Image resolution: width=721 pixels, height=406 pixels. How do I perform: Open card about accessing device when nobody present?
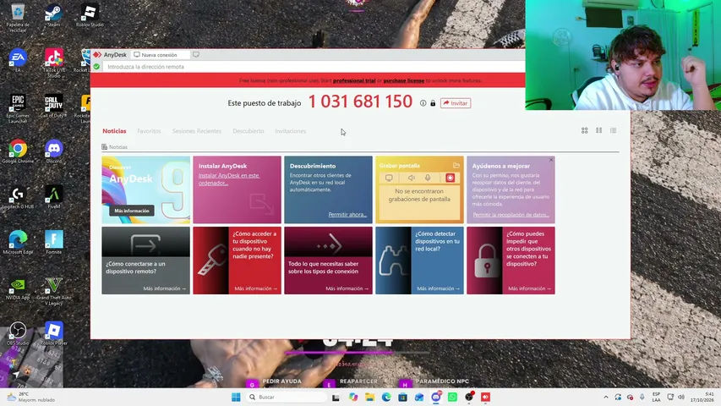click(x=237, y=261)
